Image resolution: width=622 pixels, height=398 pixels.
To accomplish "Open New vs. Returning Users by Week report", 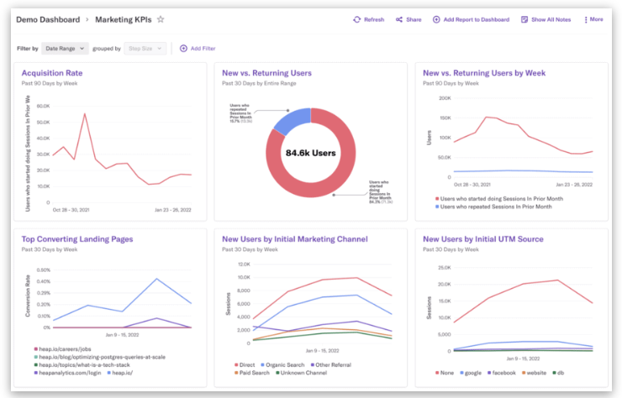I will [484, 73].
